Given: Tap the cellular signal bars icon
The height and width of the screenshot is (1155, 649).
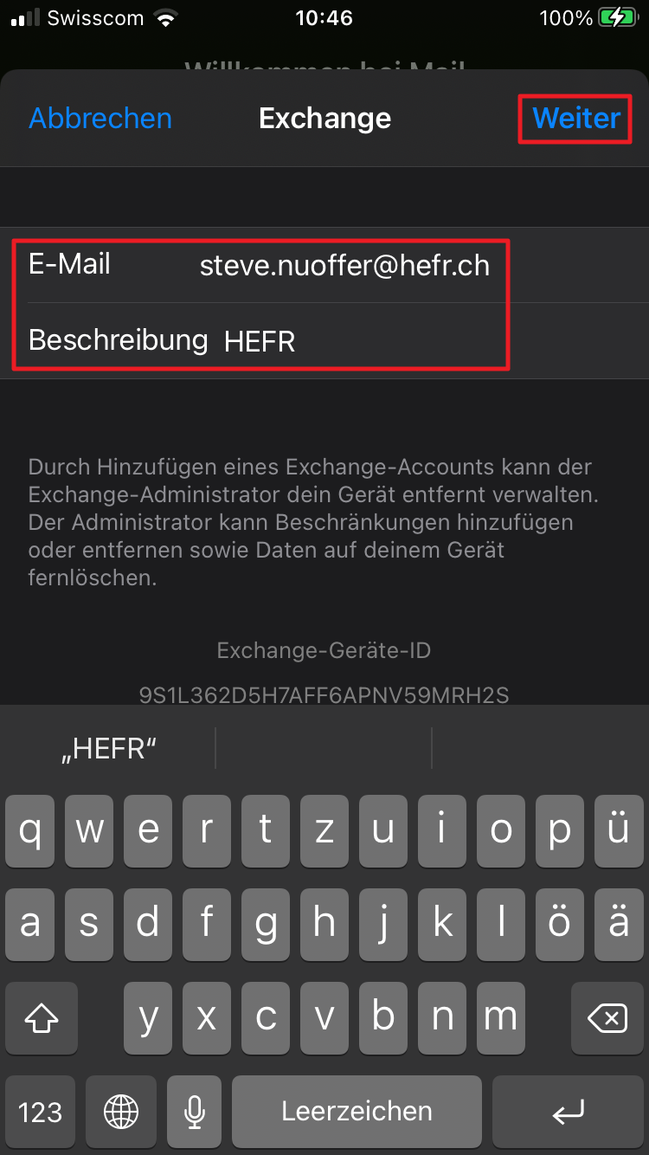Looking at the screenshot, I should click(x=24, y=18).
